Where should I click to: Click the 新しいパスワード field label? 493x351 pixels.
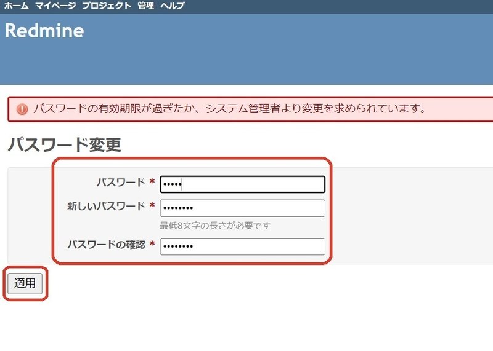[x=106, y=207]
